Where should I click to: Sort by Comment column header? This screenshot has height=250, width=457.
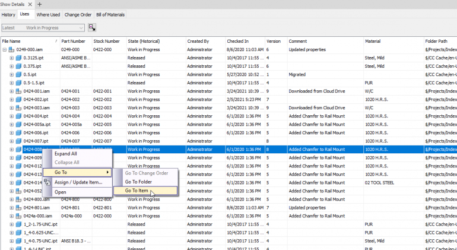point(326,41)
